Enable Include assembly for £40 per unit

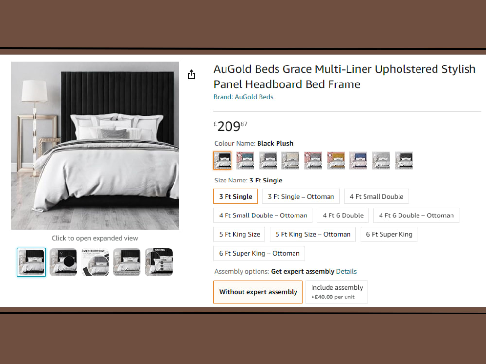(x=337, y=292)
